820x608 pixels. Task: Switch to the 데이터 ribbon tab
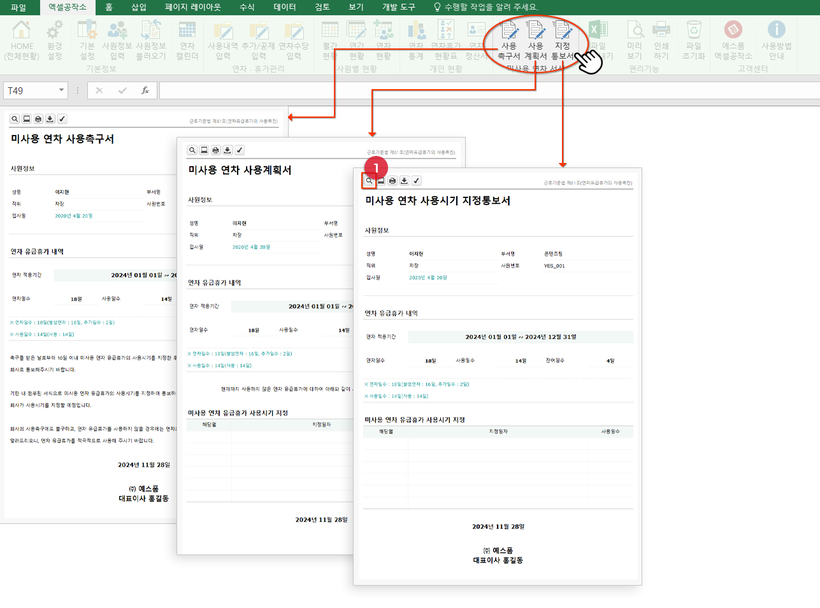(285, 7)
